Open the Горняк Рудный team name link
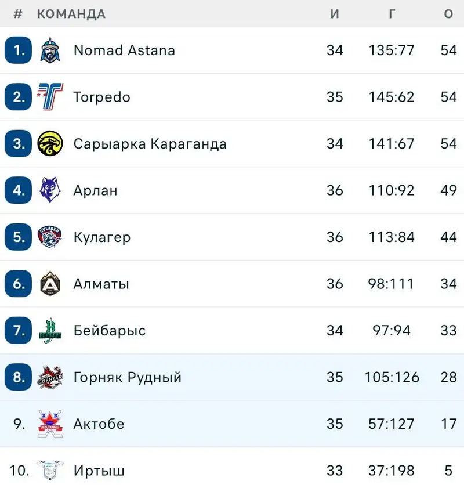464x488 pixels. (128, 377)
